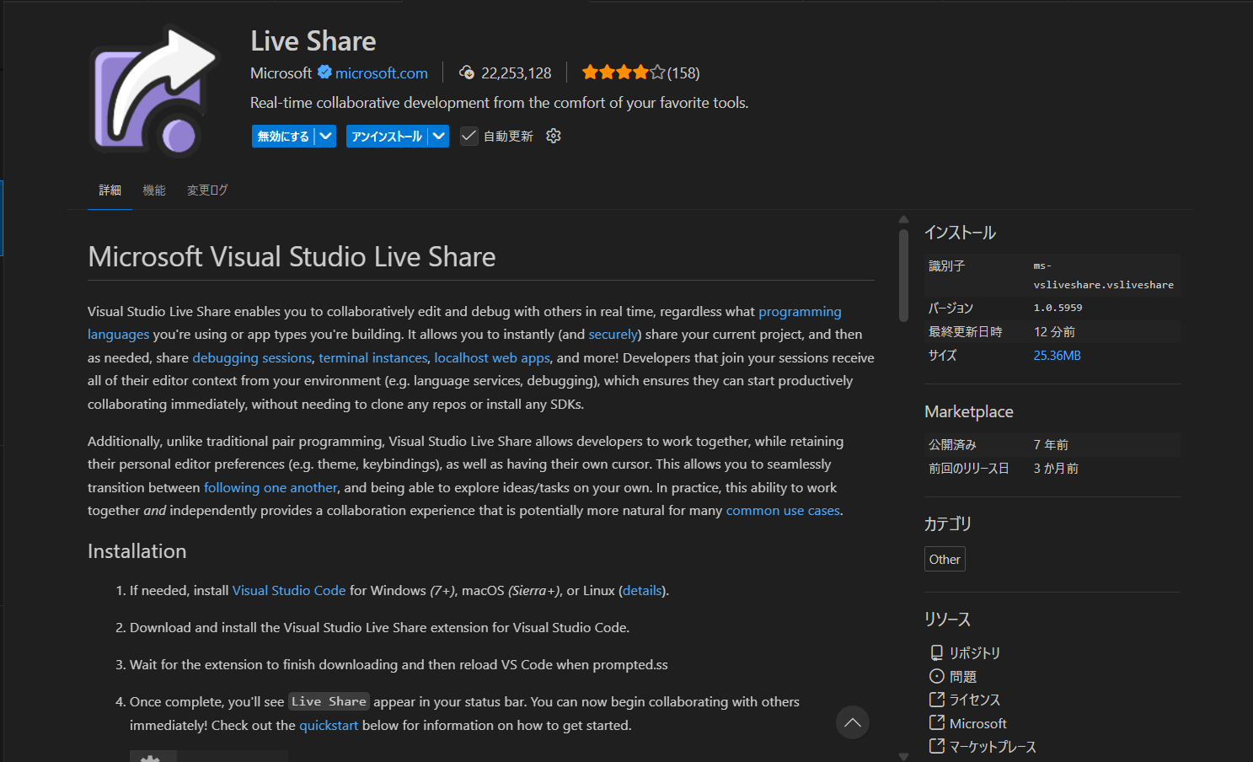1253x762 pixels.
Task: Uninstall extension with アンインストール button
Action: pos(387,136)
